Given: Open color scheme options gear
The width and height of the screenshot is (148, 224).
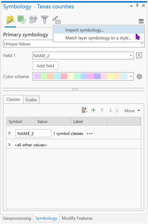Looking at the screenshot, I should point(139,77).
